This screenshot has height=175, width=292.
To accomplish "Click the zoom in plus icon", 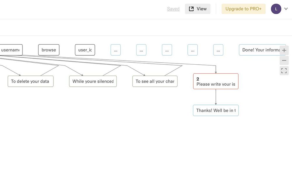I will click(284, 50).
